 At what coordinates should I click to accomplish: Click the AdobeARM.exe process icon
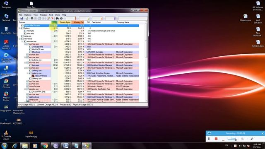33,76
